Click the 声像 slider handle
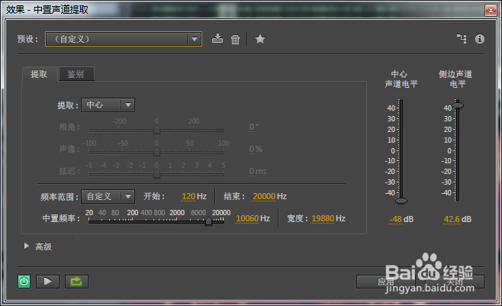Viewport: 502px width, 306px height. 156,152
